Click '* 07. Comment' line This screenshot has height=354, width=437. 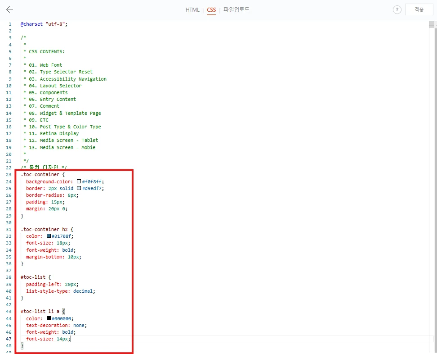(x=41, y=106)
